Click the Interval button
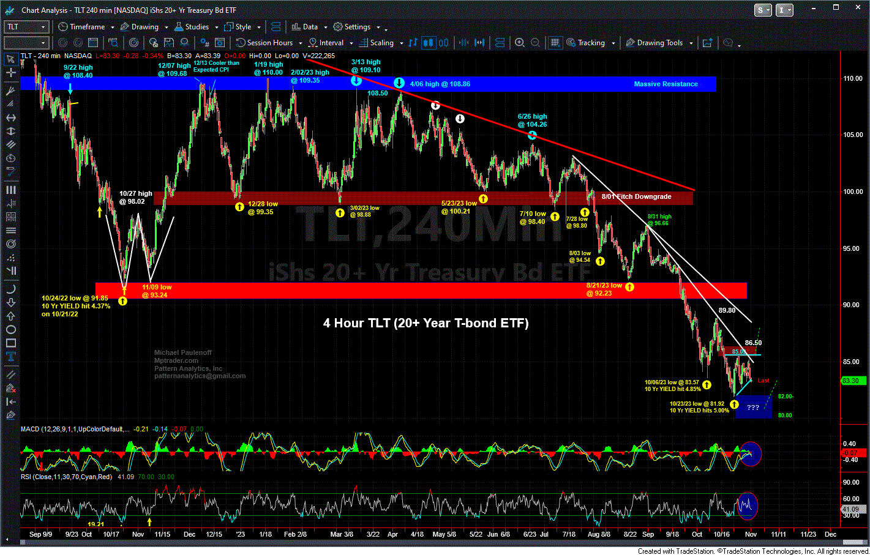 coord(326,43)
